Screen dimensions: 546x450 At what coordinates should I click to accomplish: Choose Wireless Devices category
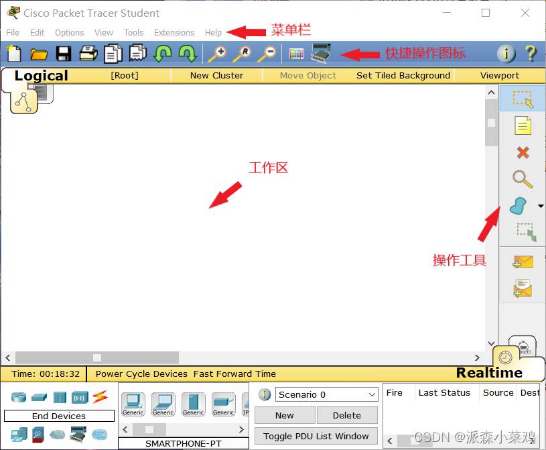point(80,398)
